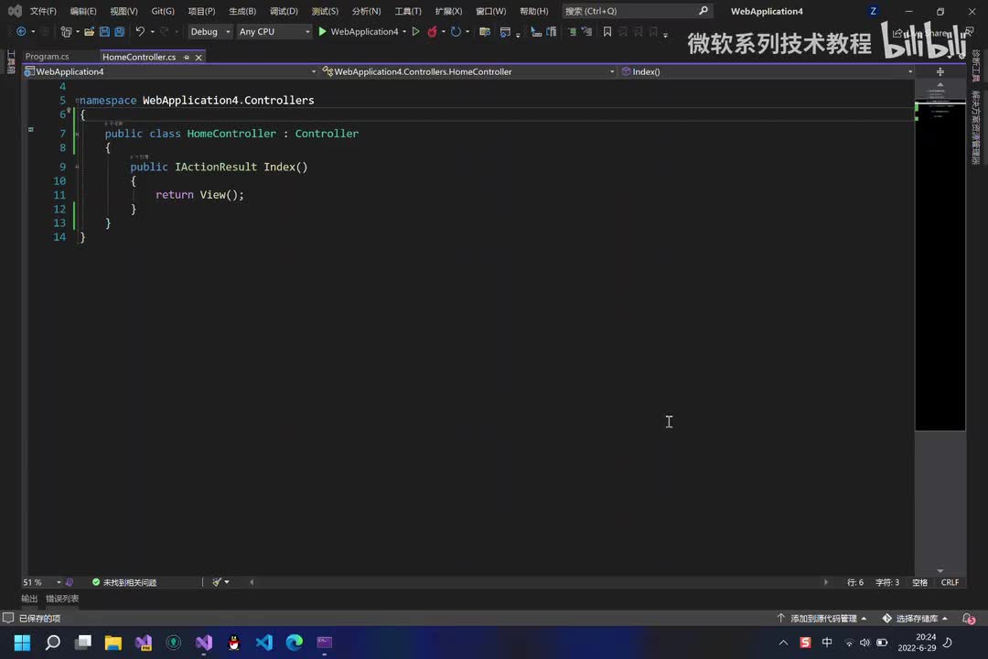Click the navigate backward arrow icon
Viewport: 988px width, 659px height.
pos(21,31)
